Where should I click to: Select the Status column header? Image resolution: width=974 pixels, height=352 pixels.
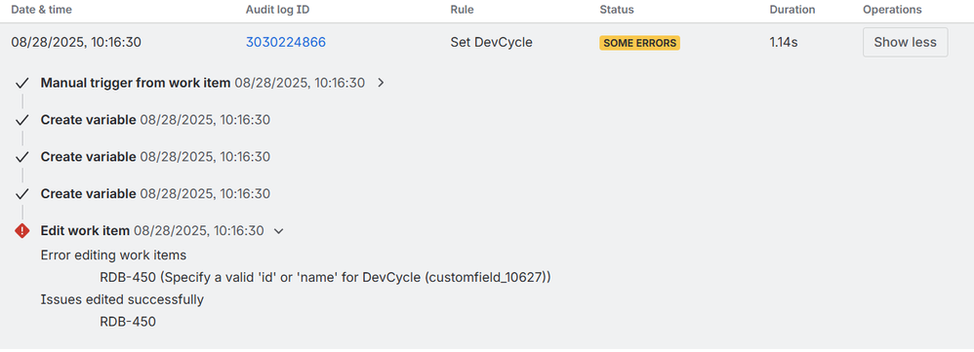click(617, 10)
